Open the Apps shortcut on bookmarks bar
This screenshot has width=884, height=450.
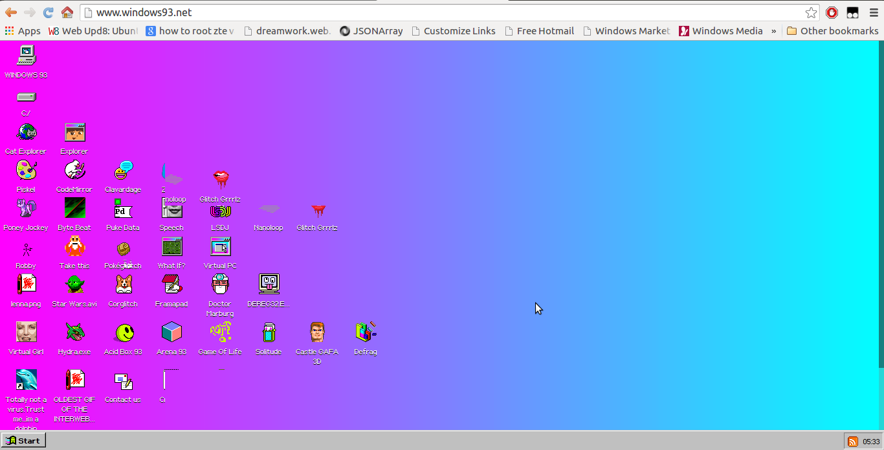point(21,30)
